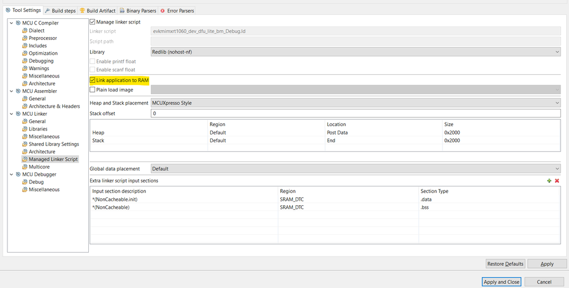The width and height of the screenshot is (569, 288).
Task: Collapse the MCU Linker tree node
Action: tap(11, 113)
